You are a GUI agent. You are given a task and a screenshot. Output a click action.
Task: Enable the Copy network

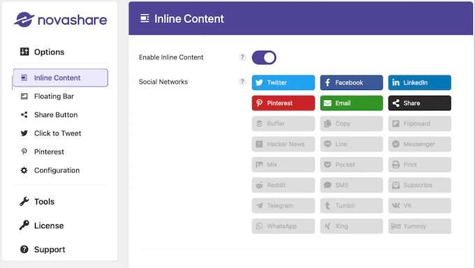pyautogui.click(x=351, y=124)
